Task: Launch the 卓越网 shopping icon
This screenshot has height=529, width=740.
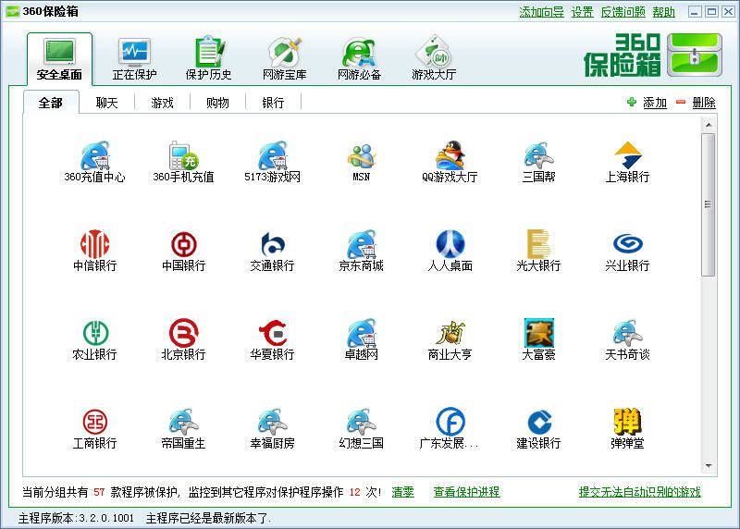Action: click(x=362, y=339)
